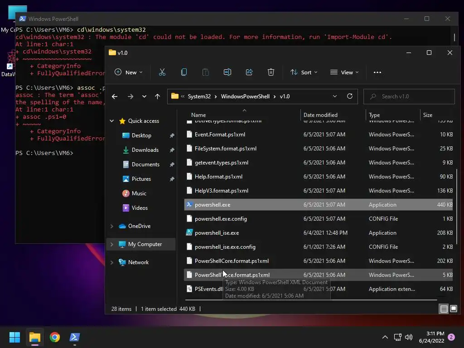Select the PowerShellCore.format.ps1xml file

319,261
